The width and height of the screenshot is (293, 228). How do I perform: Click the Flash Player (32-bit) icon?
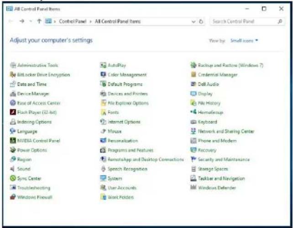click(13, 112)
